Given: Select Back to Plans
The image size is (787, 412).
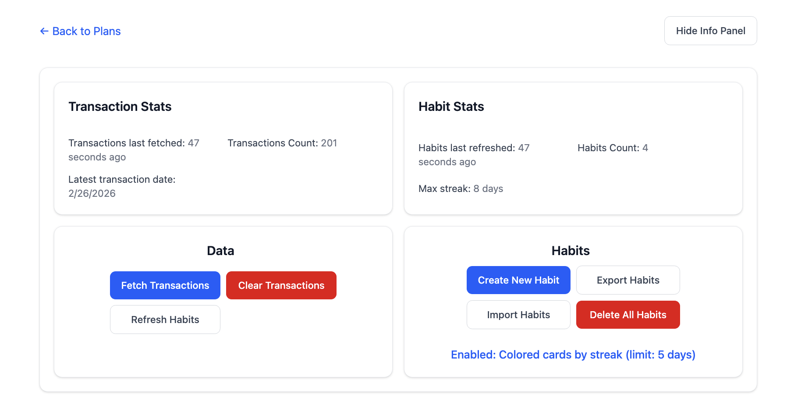Looking at the screenshot, I should point(86,31).
